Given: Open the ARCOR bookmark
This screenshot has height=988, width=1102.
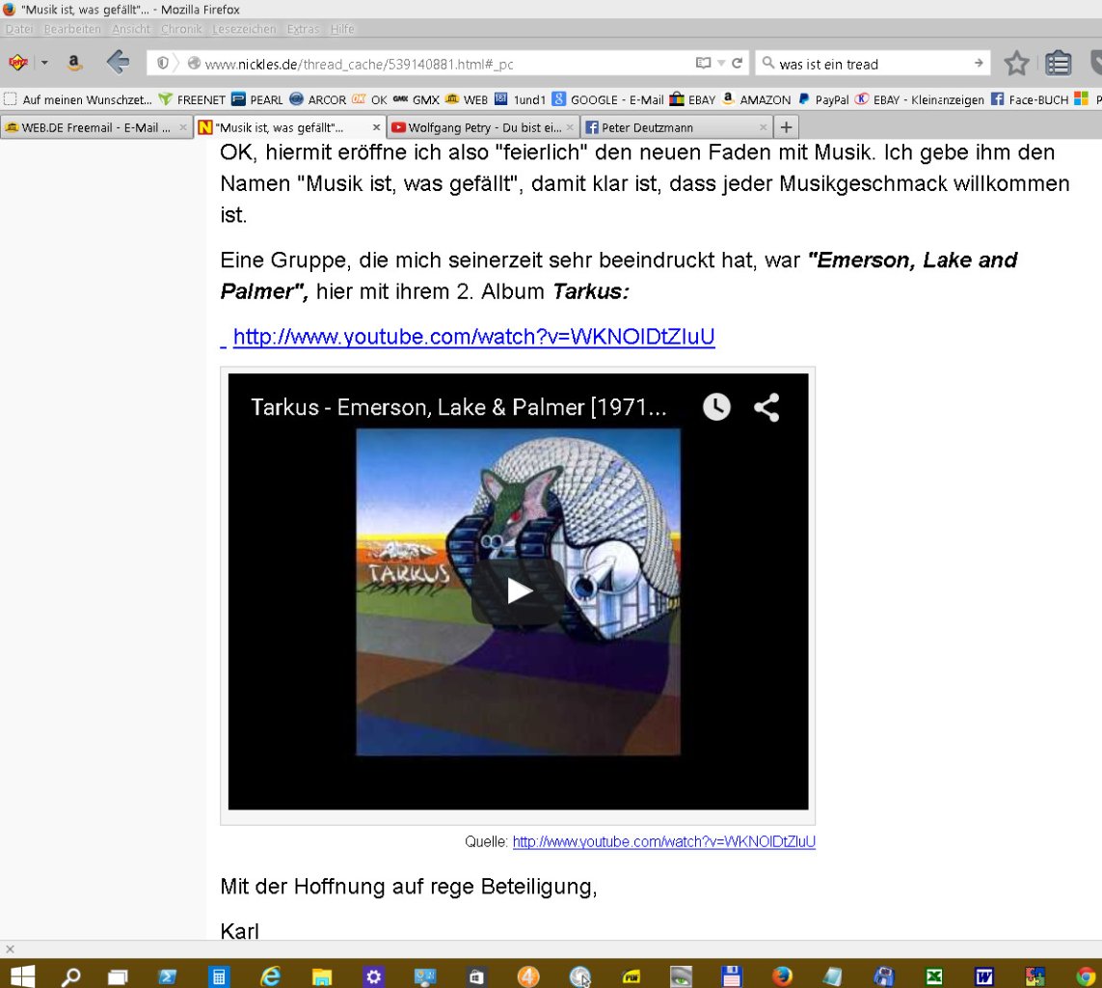Looking at the screenshot, I should coord(317,99).
